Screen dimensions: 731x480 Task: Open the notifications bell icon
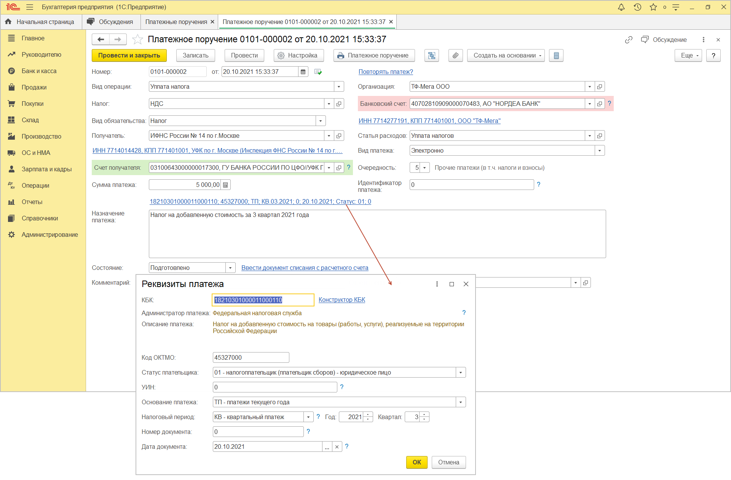(x=621, y=7)
